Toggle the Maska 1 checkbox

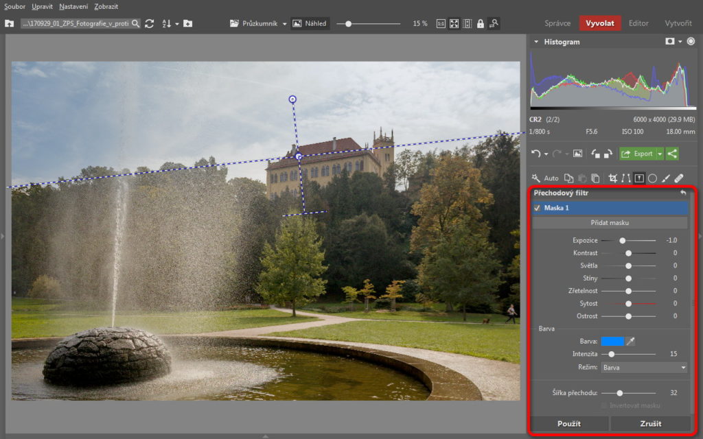point(537,208)
